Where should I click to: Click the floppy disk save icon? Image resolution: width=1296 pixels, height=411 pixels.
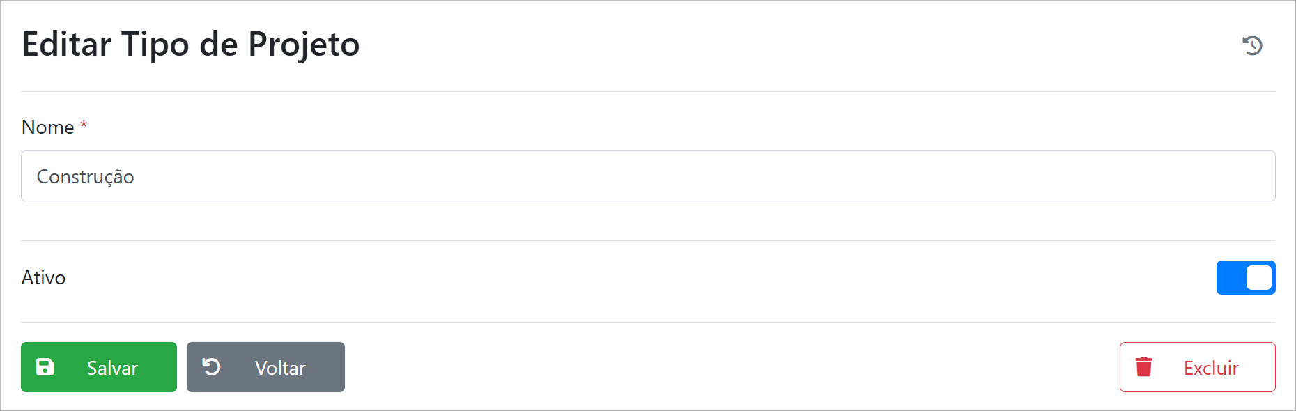[x=45, y=367]
